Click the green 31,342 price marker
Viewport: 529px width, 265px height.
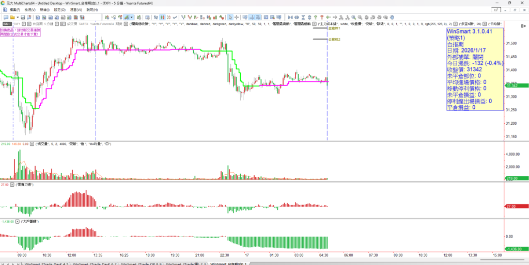[515, 85]
